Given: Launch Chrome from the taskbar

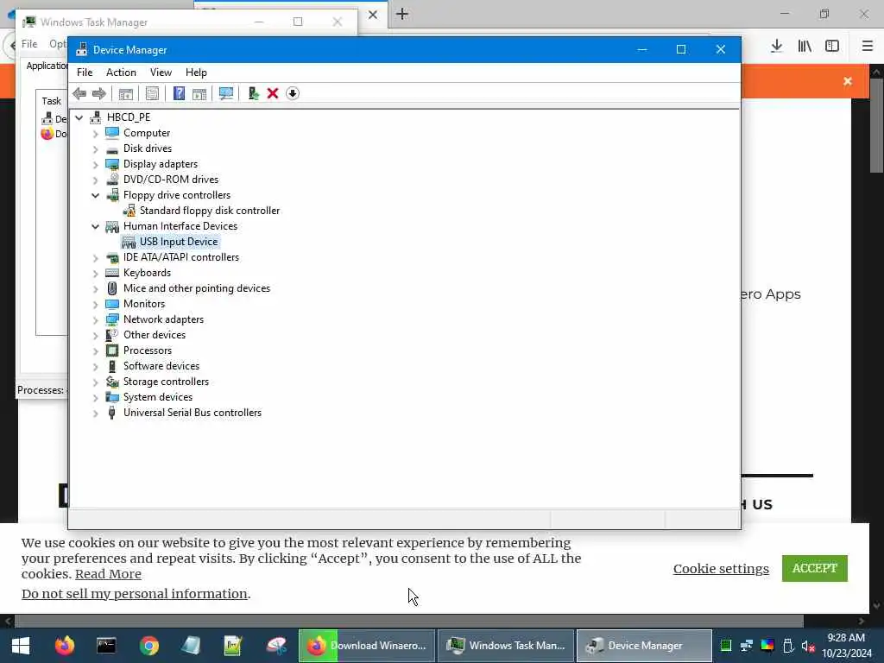Looking at the screenshot, I should [x=148, y=646].
